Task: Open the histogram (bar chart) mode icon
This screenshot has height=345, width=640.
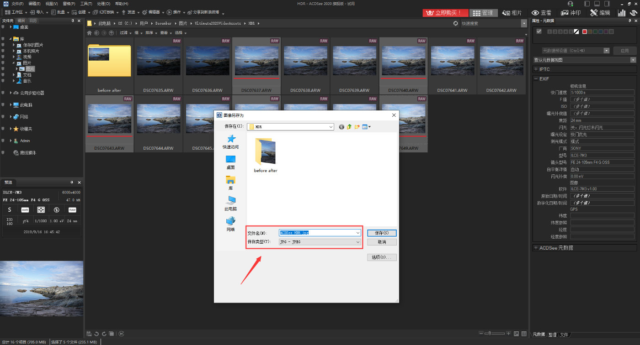Action: [622, 13]
